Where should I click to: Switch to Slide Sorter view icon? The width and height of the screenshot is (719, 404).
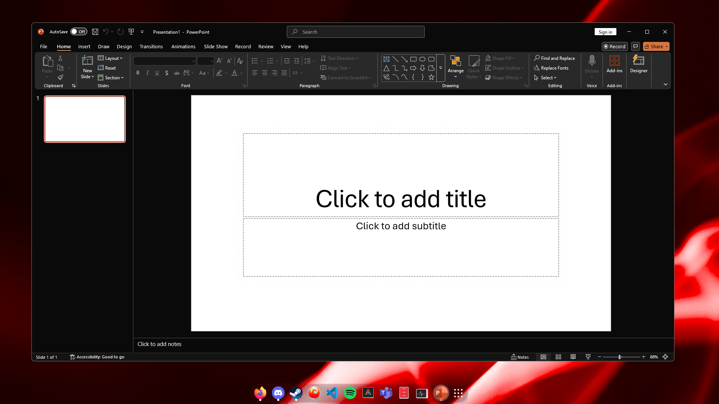click(558, 357)
